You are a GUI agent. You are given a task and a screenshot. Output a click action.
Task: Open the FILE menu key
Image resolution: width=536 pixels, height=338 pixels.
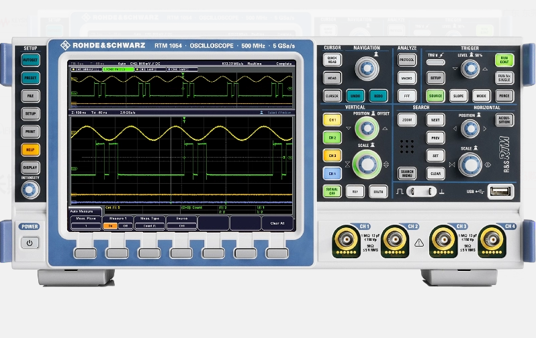click(x=30, y=96)
